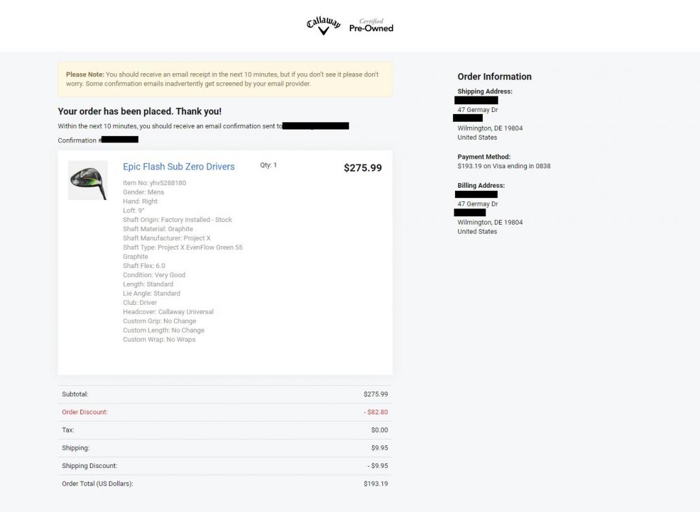Click the -$82.80 discount amount
Screen dimensions: 700x512
tap(375, 412)
